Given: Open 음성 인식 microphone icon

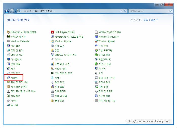Looking at the screenshot, I should click(52, 82).
